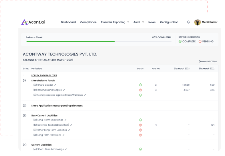Click 31st March 2022 column header
Viewport: 225px width, 156px height.
pos(207,69)
